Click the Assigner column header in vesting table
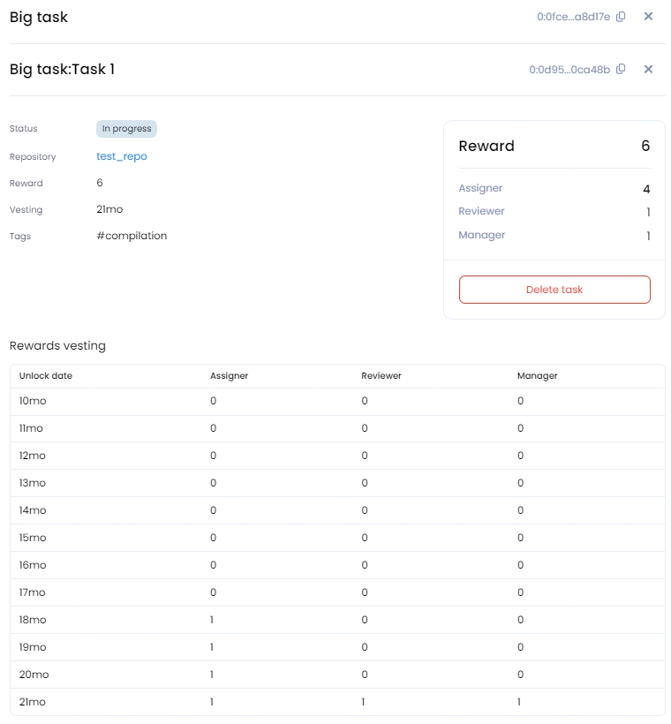The height and width of the screenshot is (724, 671). (229, 376)
